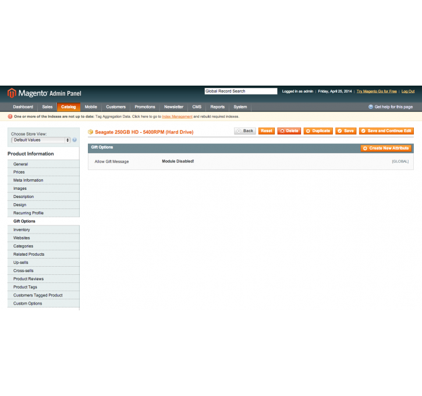The height and width of the screenshot is (396, 422).
Task: Select the Inventory product tab
Action: point(44,229)
